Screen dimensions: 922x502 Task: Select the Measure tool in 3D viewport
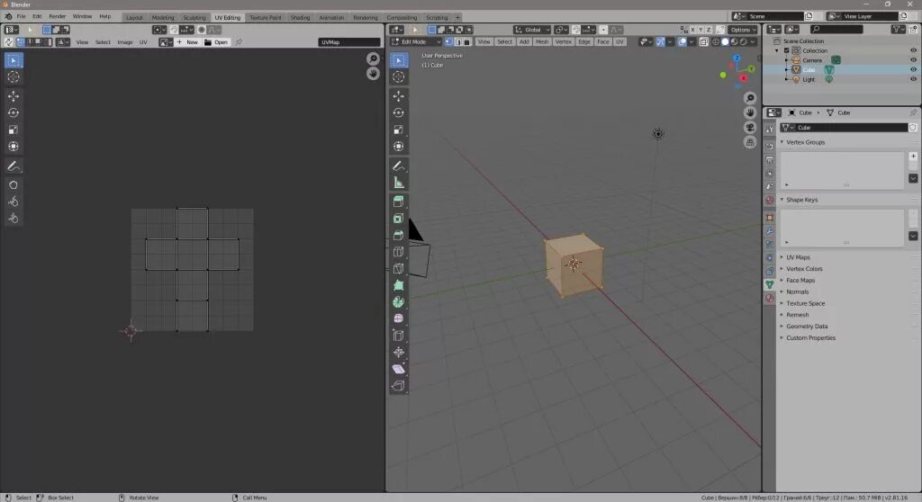[x=399, y=183]
